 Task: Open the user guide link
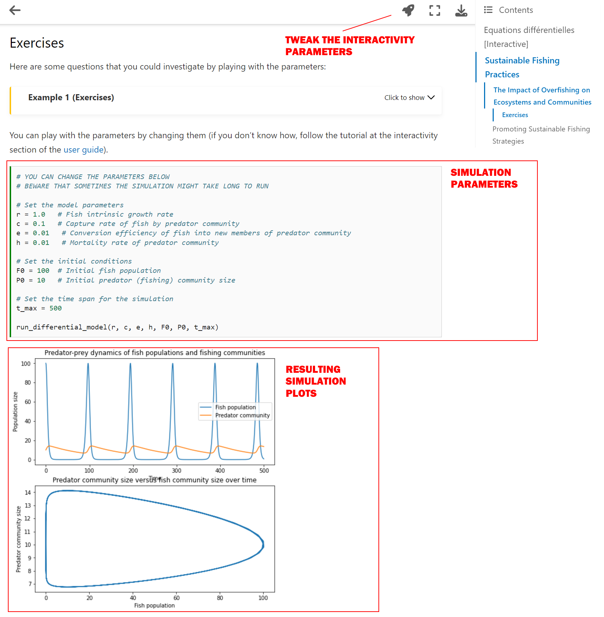click(83, 150)
